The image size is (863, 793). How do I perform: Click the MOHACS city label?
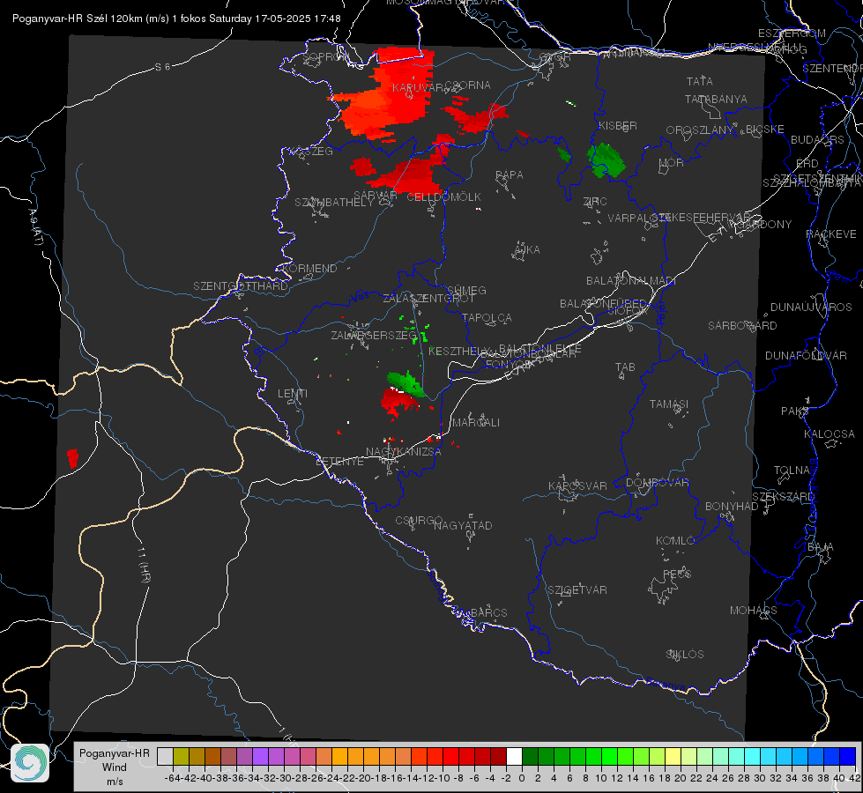(x=754, y=611)
